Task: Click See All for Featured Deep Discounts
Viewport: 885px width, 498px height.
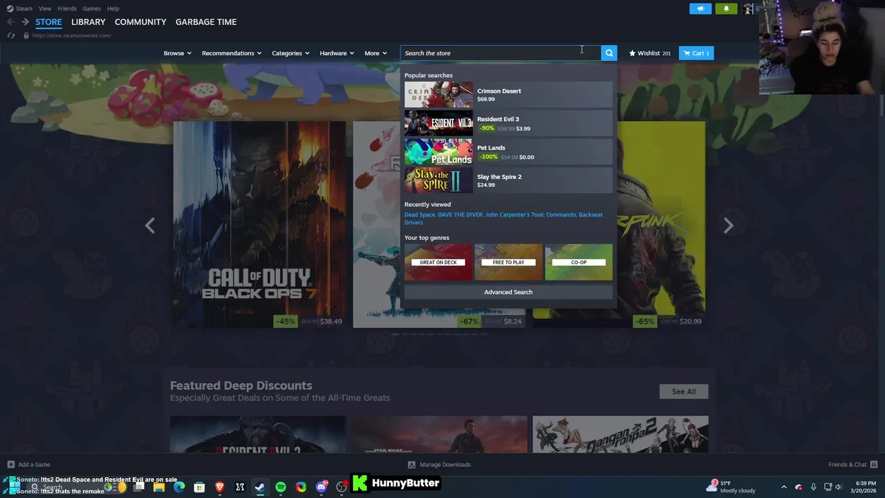Action: point(684,391)
